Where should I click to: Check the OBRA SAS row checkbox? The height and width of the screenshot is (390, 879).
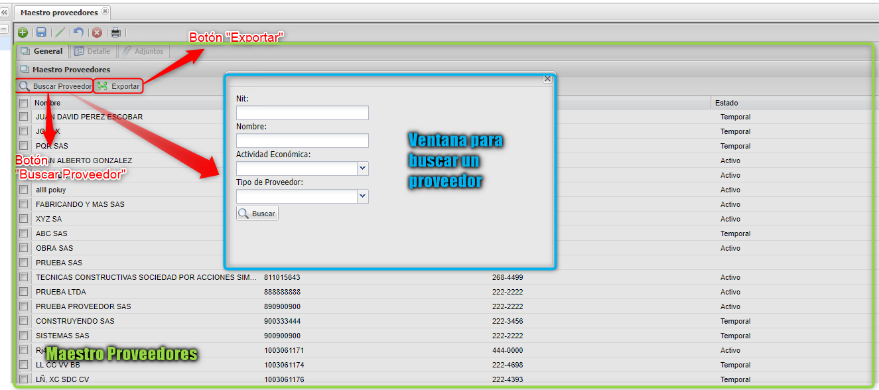tap(24, 248)
